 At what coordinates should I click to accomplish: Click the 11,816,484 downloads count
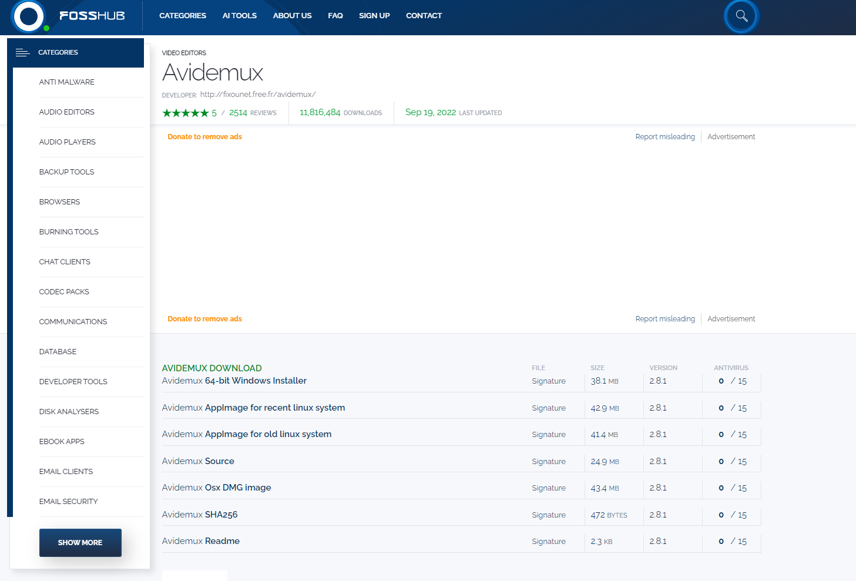(320, 112)
